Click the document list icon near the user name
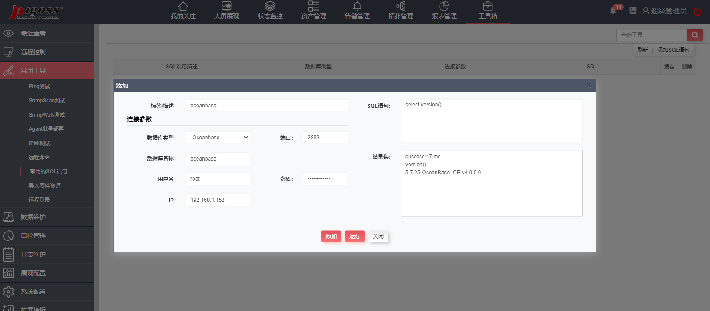Image resolution: width=710 pixels, height=311 pixels. 633,10
